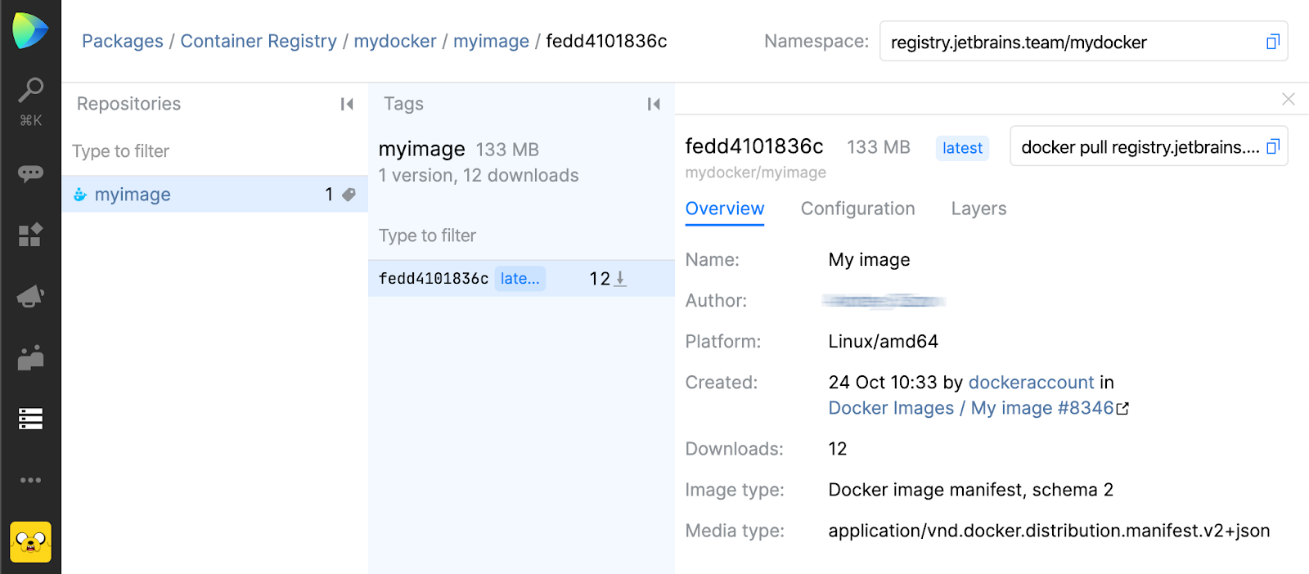The height and width of the screenshot is (574, 1309).
Task: Click the download arrow next to 12
Action: tap(621, 279)
